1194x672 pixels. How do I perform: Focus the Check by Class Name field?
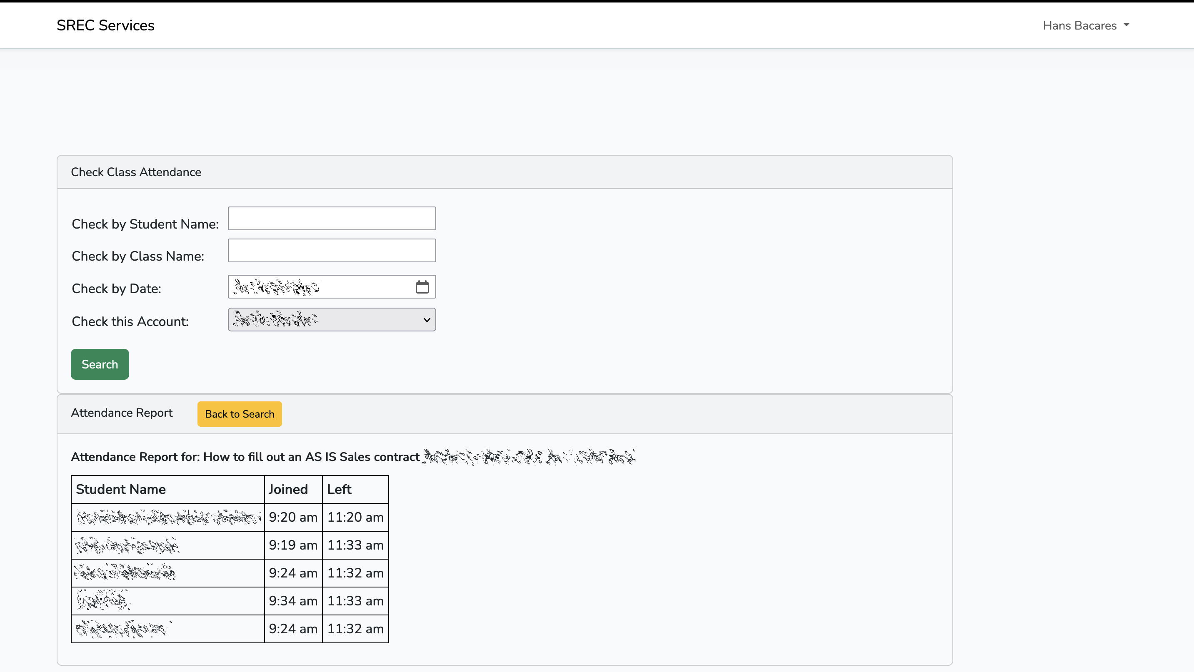331,251
